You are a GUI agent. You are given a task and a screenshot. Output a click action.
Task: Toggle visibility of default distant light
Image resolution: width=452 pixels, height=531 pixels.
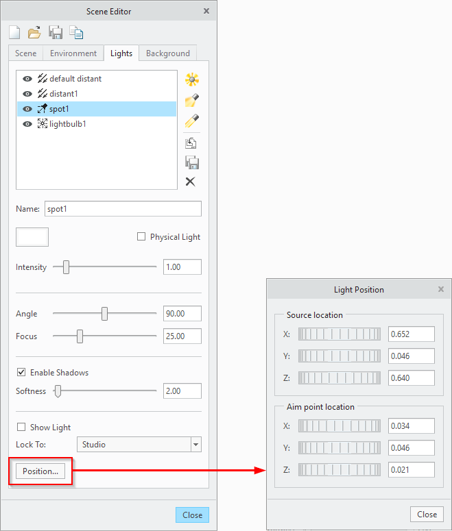point(27,79)
